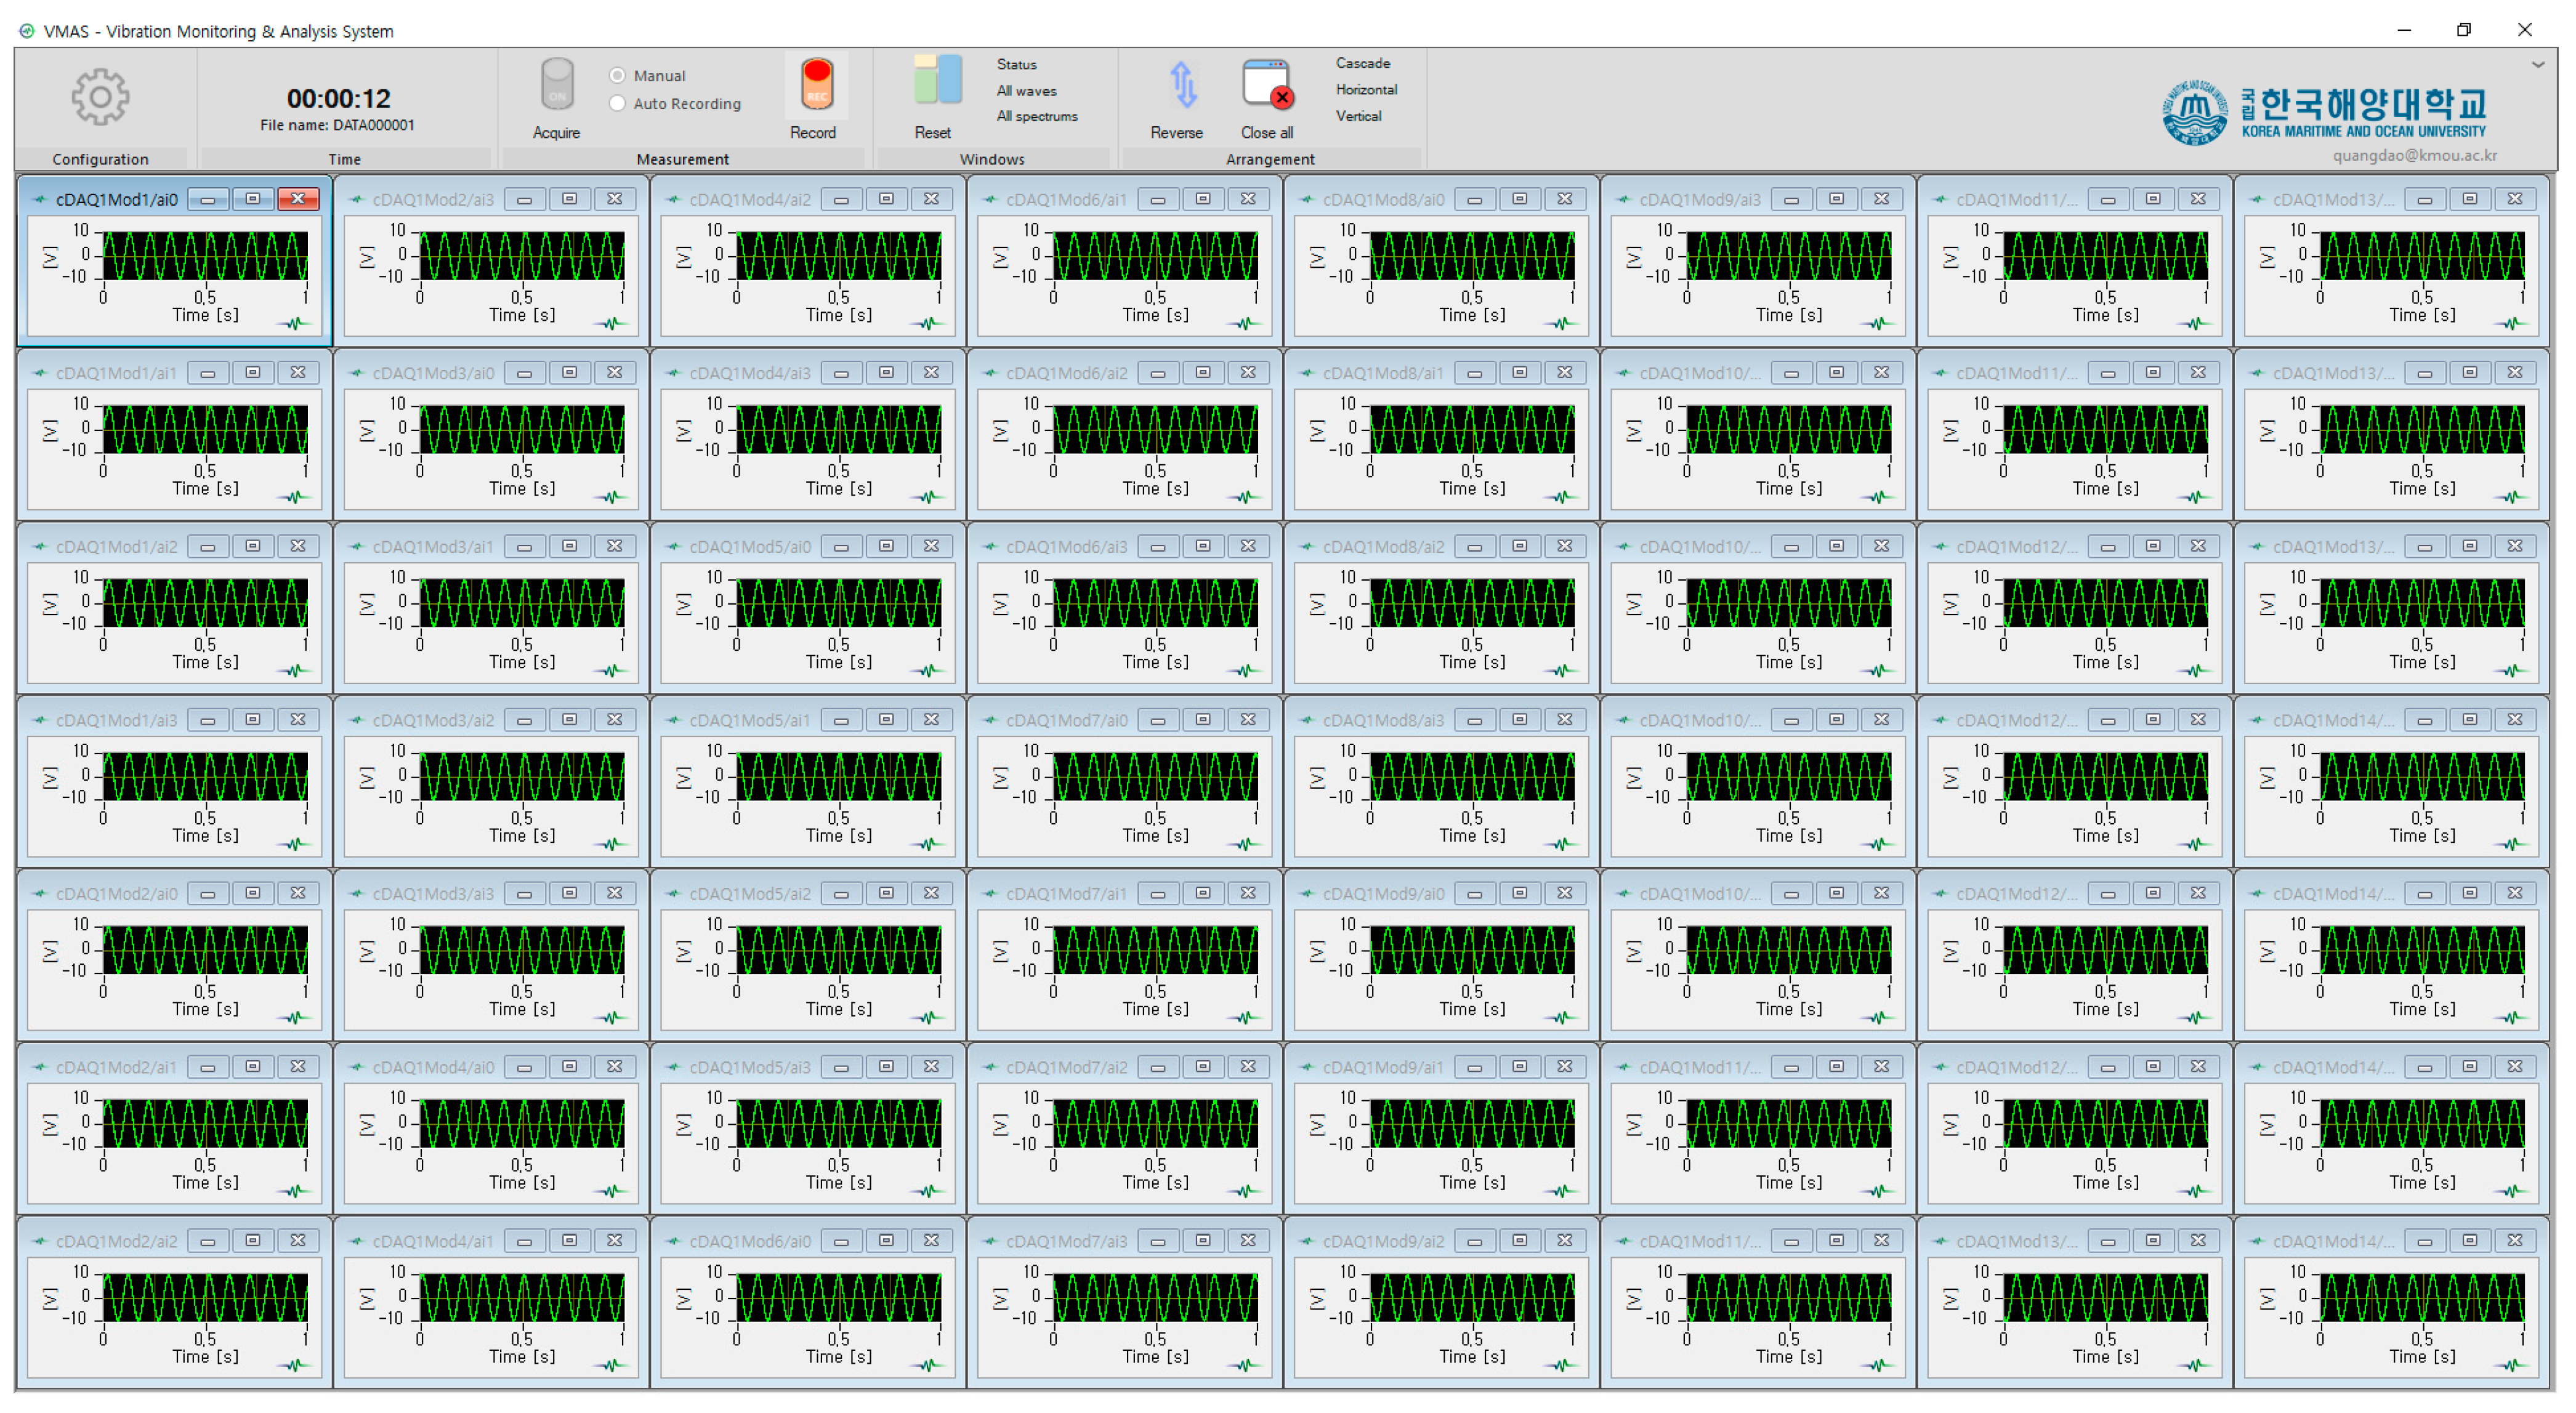Maximize the cDAQ1Mod8/ai3 child window

tap(1519, 720)
